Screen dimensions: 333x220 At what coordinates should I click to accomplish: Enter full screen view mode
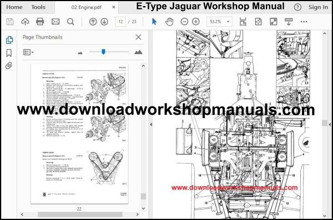pyautogui.click(x=273, y=22)
